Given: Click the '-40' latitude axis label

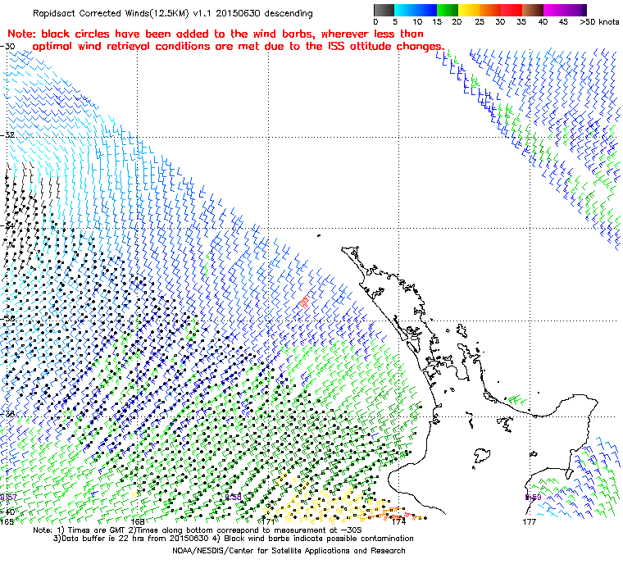Looking at the screenshot, I should coord(8,512).
